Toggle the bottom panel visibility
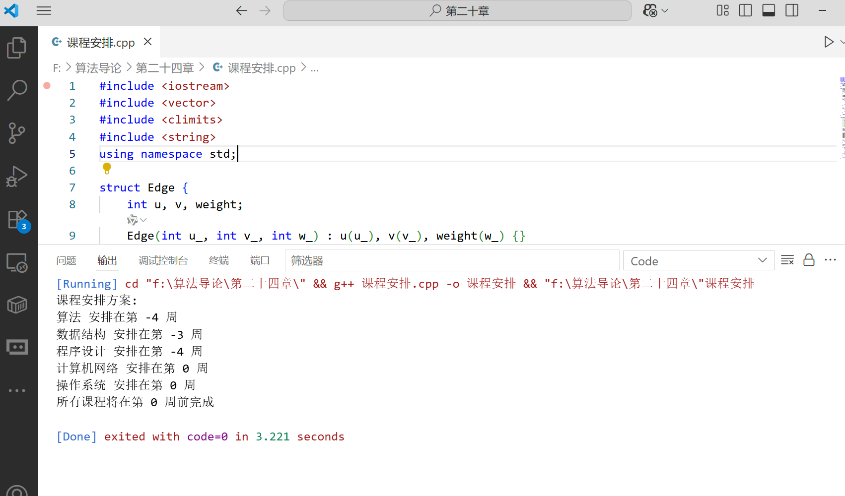This screenshot has width=845, height=496. point(769,10)
